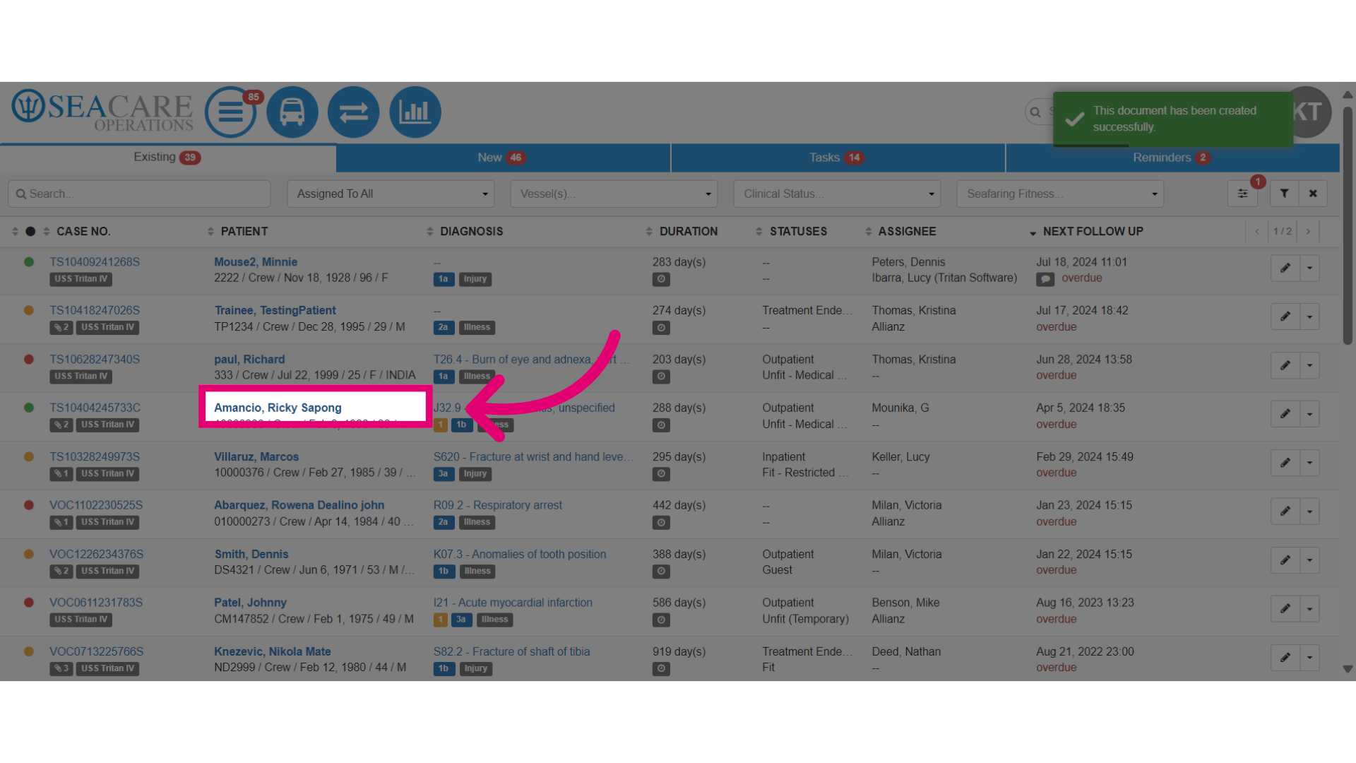Switch to Reminders tab

[1172, 158]
